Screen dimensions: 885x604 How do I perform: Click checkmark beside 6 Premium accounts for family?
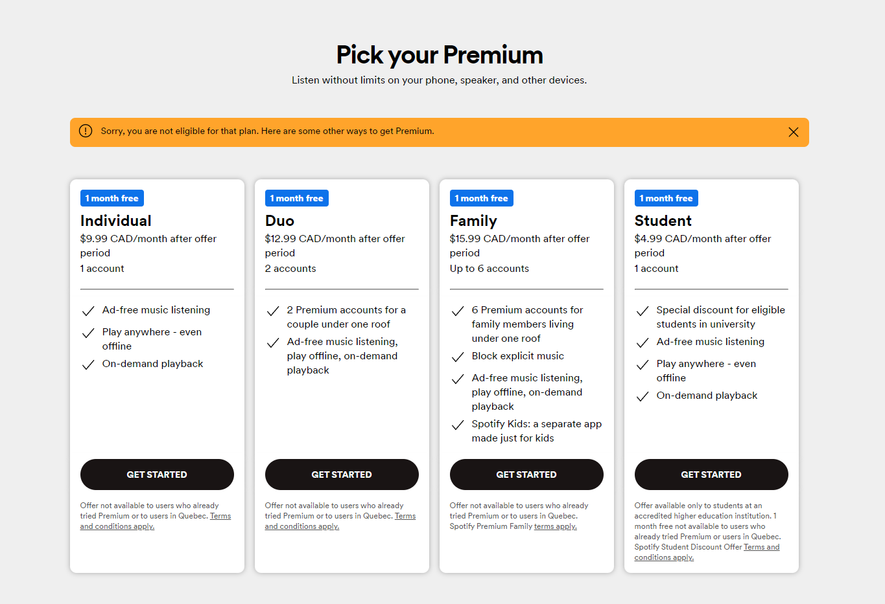(458, 311)
